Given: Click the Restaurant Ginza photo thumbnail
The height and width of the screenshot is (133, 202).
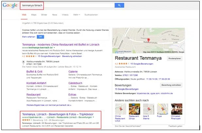Looking at the screenshot, I should pos(134,109).
